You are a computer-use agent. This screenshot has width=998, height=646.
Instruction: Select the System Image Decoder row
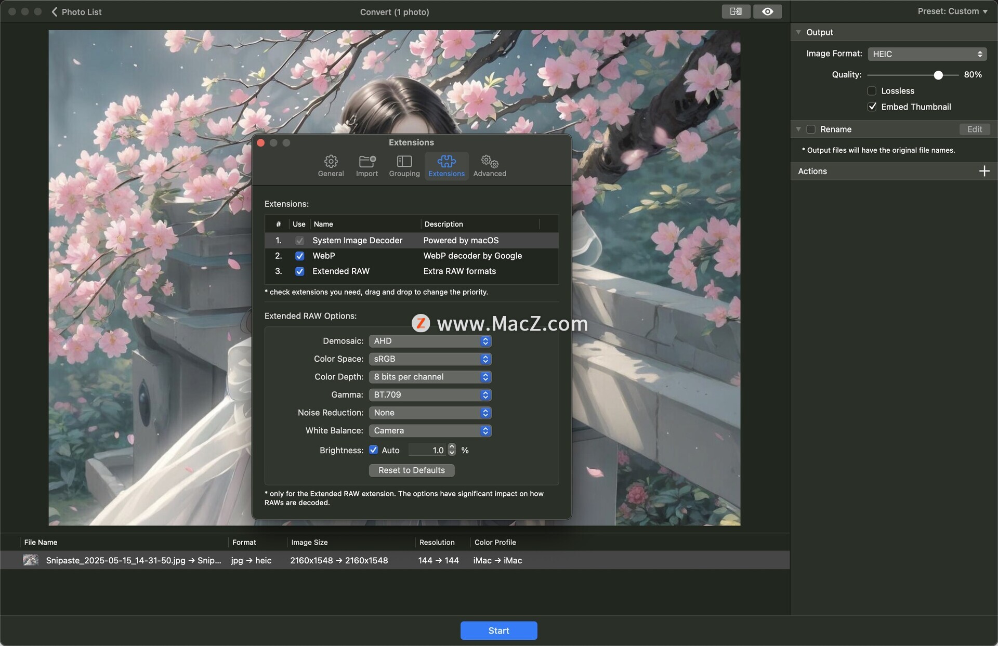412,241
